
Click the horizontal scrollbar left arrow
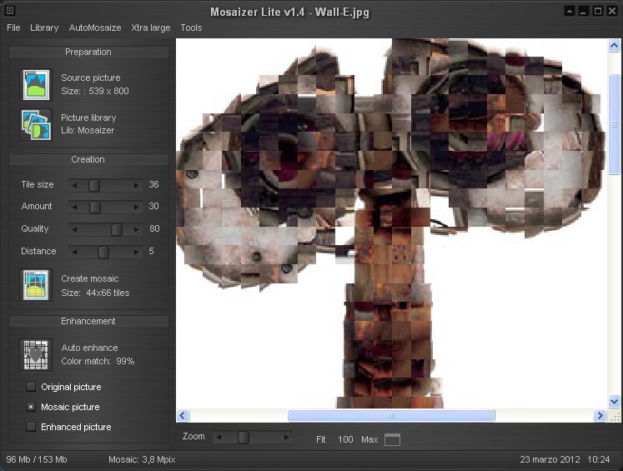(x=183, y=416)
